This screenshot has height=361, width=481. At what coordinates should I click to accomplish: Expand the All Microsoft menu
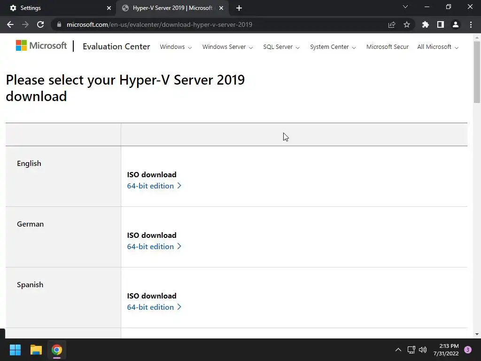pyautogui.click(x=437, y=47)
